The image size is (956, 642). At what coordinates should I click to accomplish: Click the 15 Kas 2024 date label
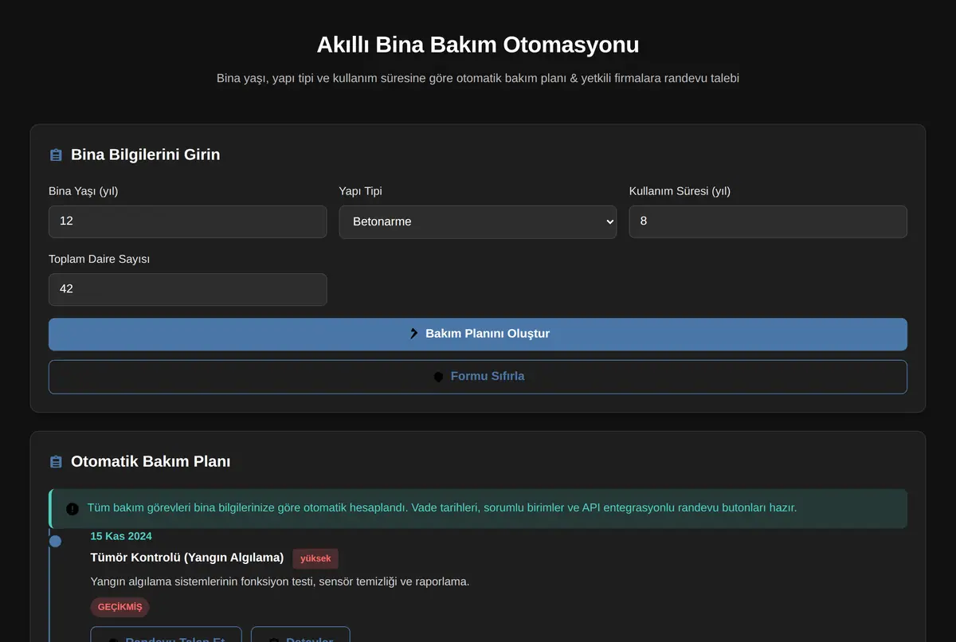click(x=121, y=536)
